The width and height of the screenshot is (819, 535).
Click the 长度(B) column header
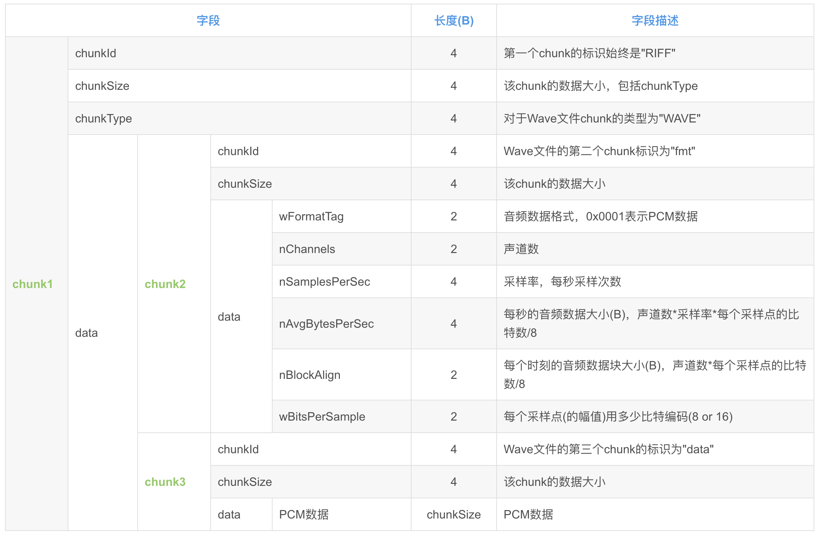pyautogui.click(x=454, y=21)
